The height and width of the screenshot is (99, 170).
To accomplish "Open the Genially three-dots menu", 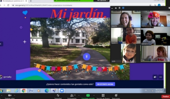I will [x=161, y=77].
